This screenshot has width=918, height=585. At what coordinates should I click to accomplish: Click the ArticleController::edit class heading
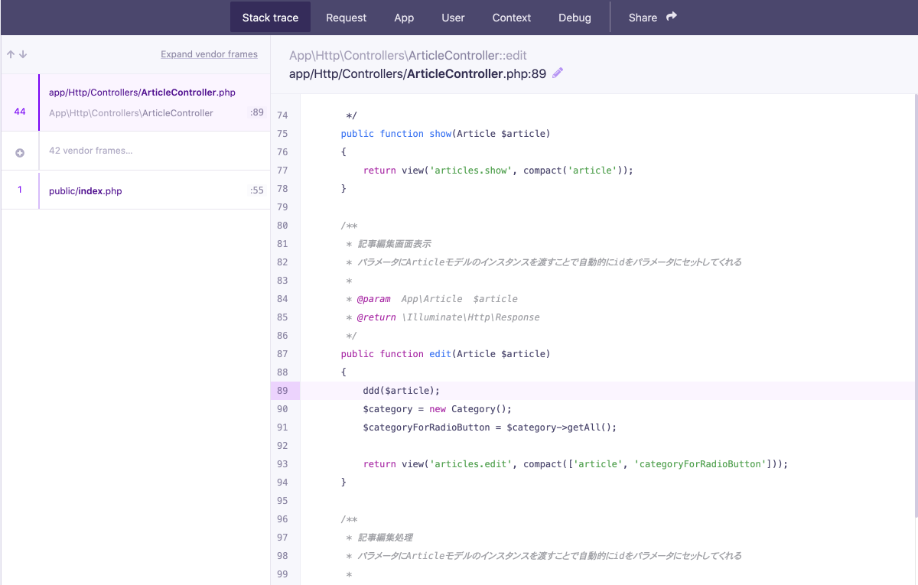408,56
